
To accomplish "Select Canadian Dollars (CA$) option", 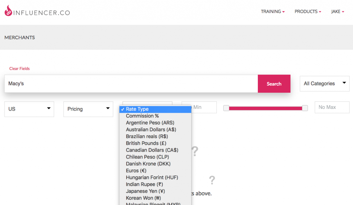I will (155, 150).
